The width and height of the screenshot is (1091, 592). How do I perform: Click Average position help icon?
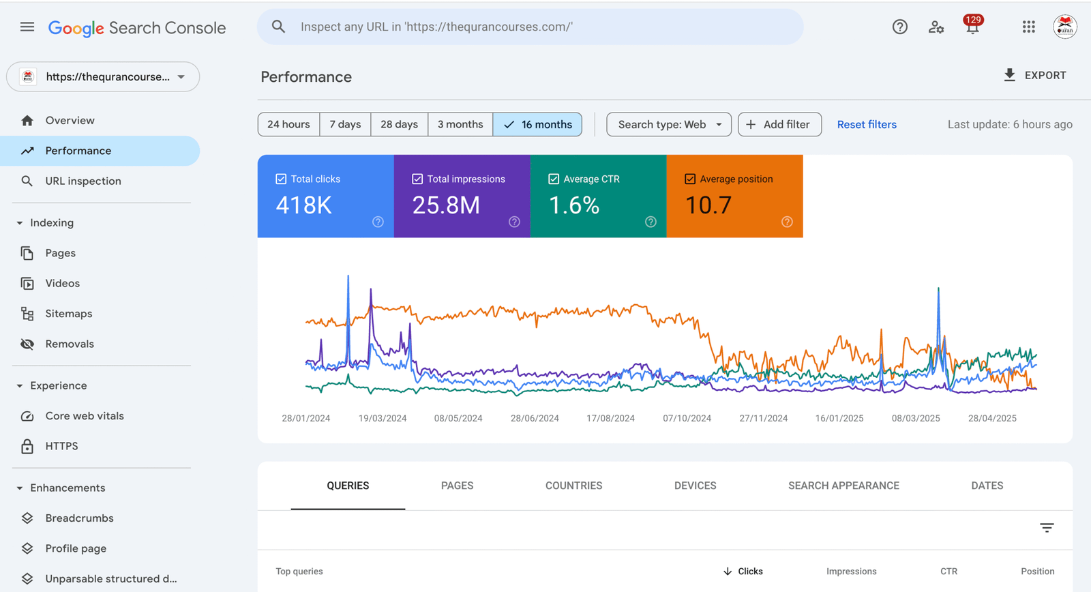click(x=787, y=222)
